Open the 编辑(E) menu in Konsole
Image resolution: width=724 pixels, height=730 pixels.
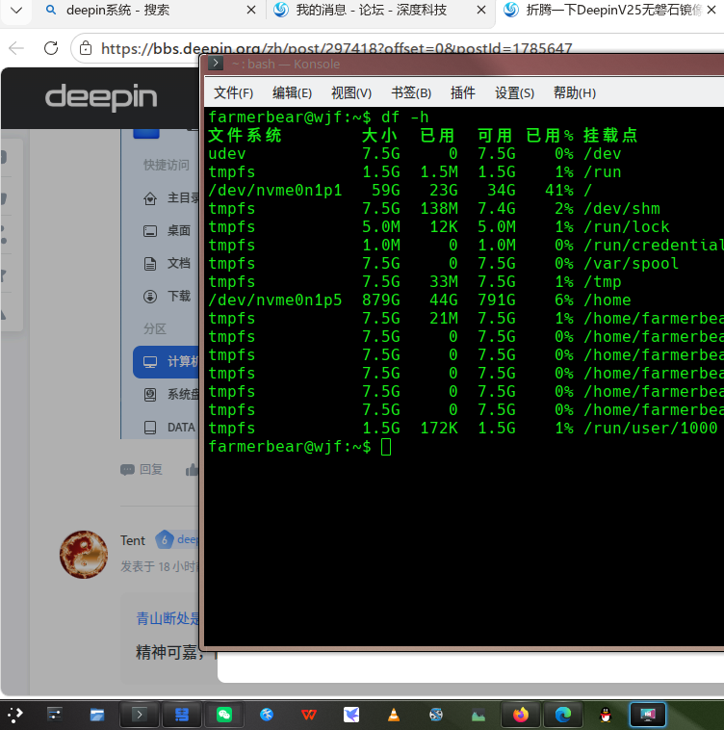[x=292, y=93]
